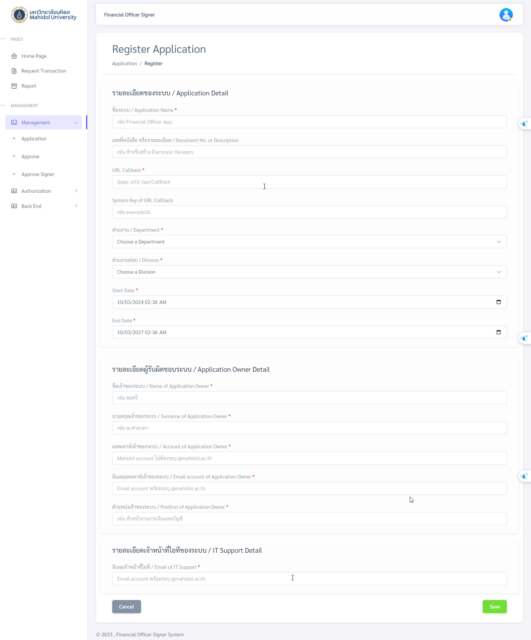Click the Back End sidebar icon
The height and width of the screenshot is (640, 531).
click(14, 206)
